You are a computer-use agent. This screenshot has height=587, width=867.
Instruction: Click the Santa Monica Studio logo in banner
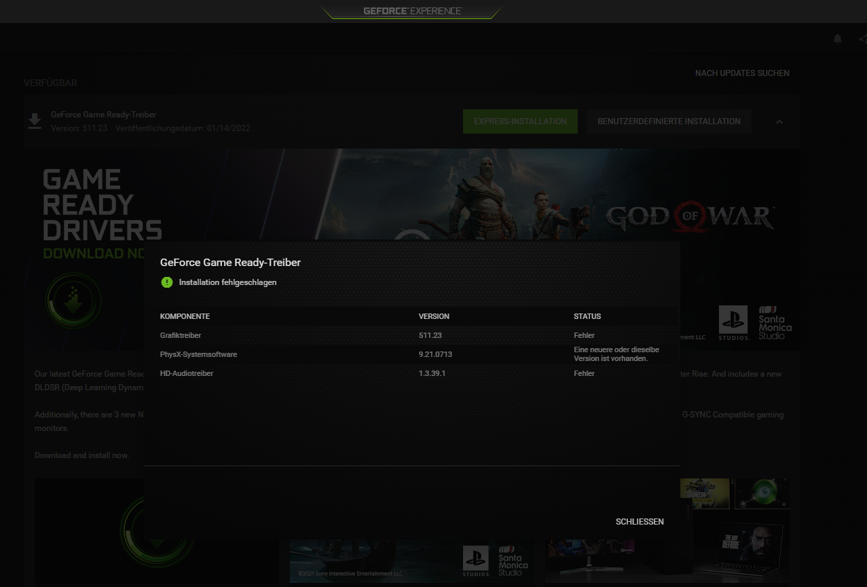click(775, 323)
